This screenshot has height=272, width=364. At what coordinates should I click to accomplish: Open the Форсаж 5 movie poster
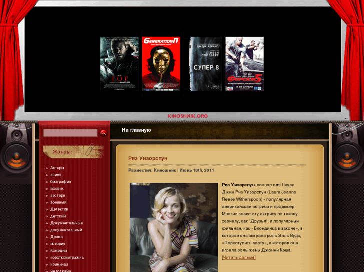point(245,64)
